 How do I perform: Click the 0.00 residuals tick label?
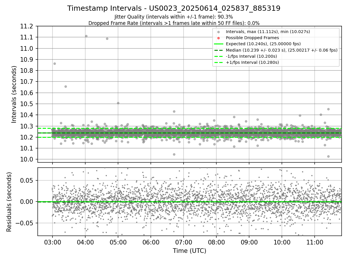click(27, 202)
